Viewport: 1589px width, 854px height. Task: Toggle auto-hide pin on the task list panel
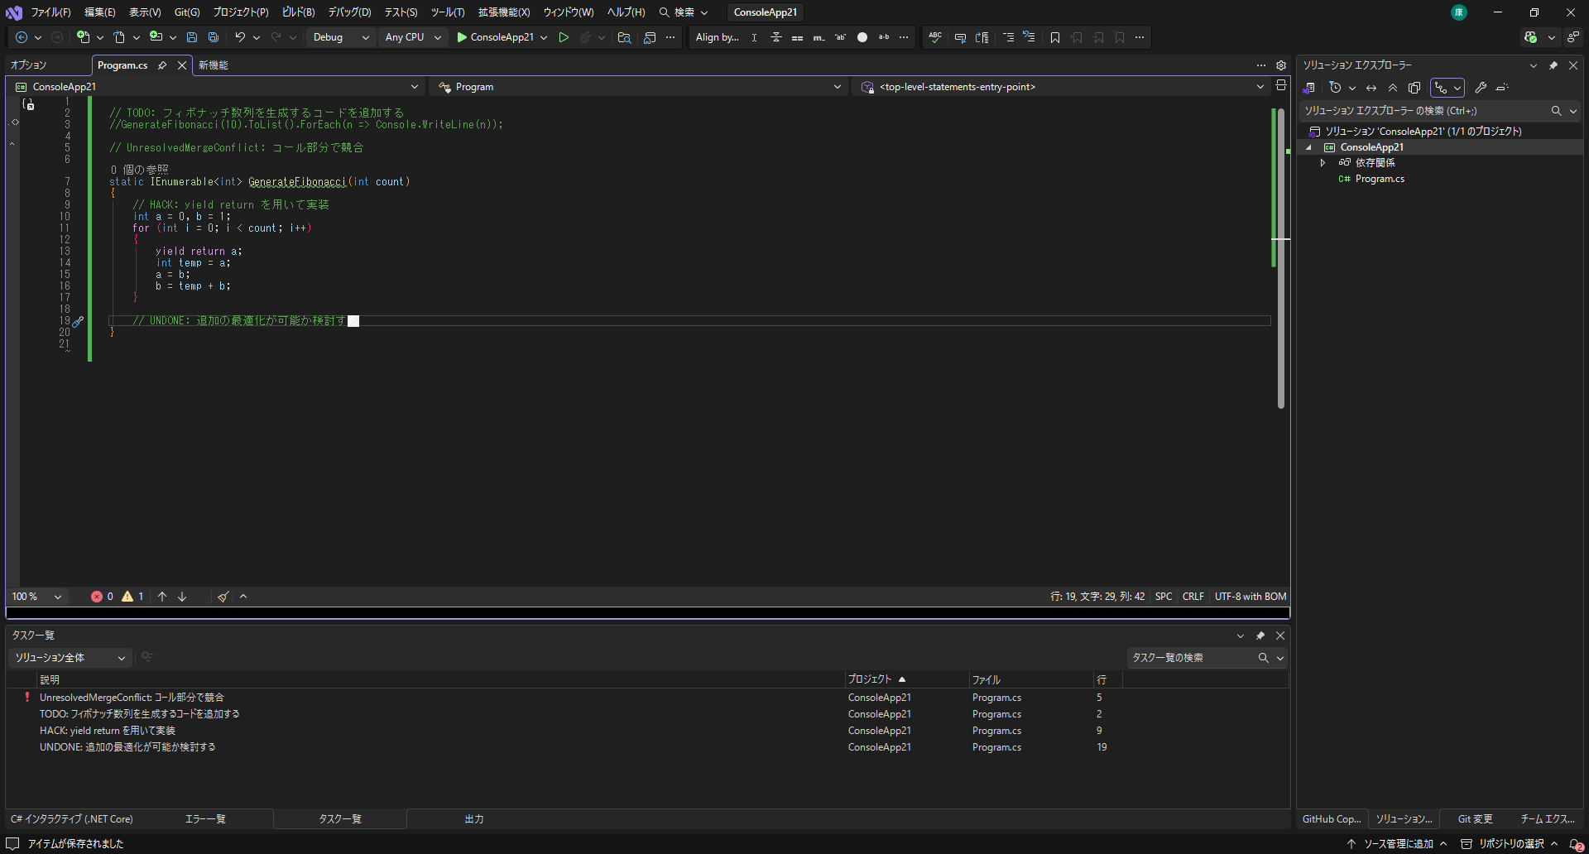pos(1260,636)
